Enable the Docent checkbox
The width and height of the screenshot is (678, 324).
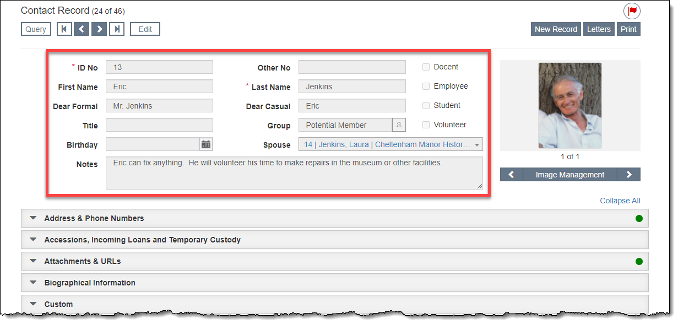point(426,67)
